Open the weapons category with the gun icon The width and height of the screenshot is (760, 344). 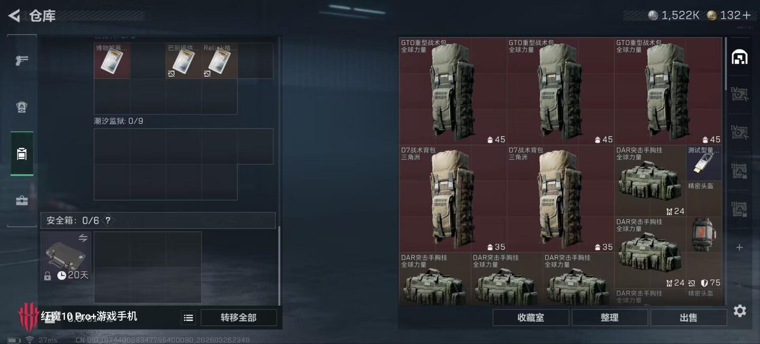pyautogui.click(x=22, y=60)
